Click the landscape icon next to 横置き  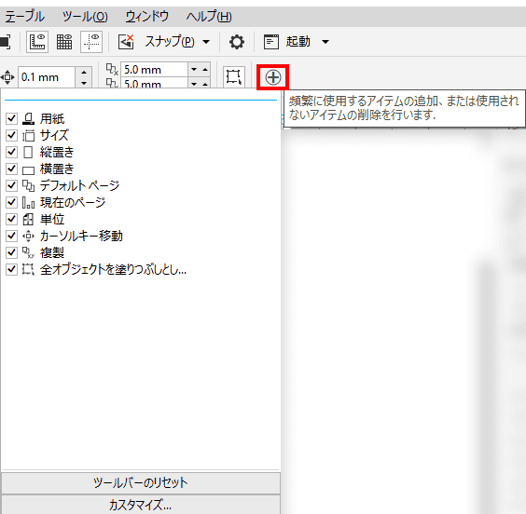pos(29,170)
